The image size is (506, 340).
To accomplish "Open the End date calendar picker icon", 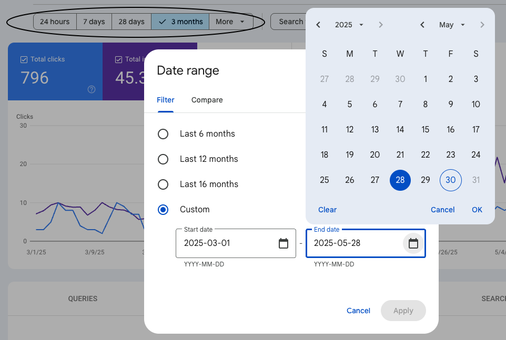I will (x=413, y=243).
